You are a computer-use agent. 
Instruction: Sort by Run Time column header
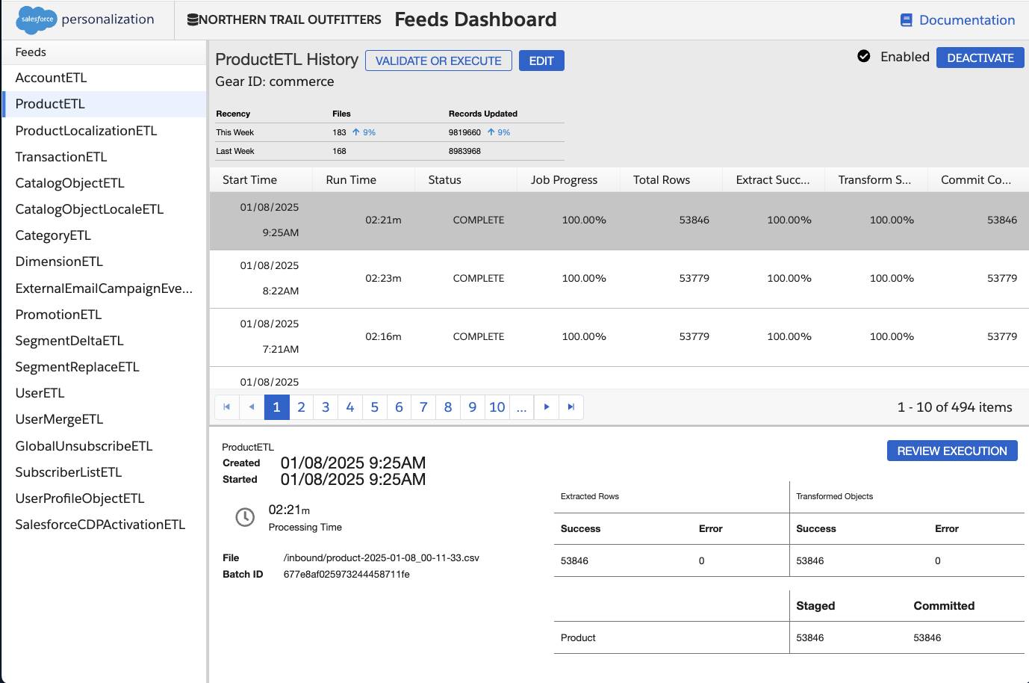tap(364, 179)
